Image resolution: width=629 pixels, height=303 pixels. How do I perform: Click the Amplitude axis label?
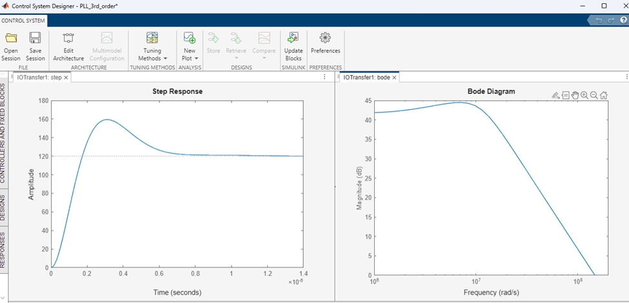click(31, 183)
